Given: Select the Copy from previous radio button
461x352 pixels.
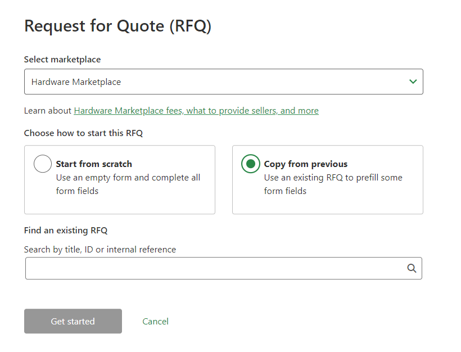Looking at the screenshot, I should 251,164.
